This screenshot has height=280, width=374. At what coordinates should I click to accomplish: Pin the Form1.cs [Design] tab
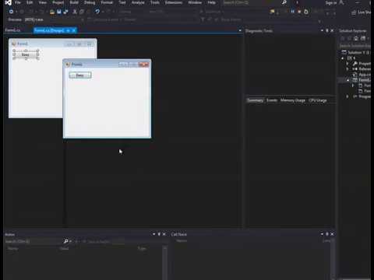tap(68, 30)
